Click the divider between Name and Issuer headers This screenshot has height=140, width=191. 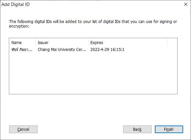(x=36, y=43)
